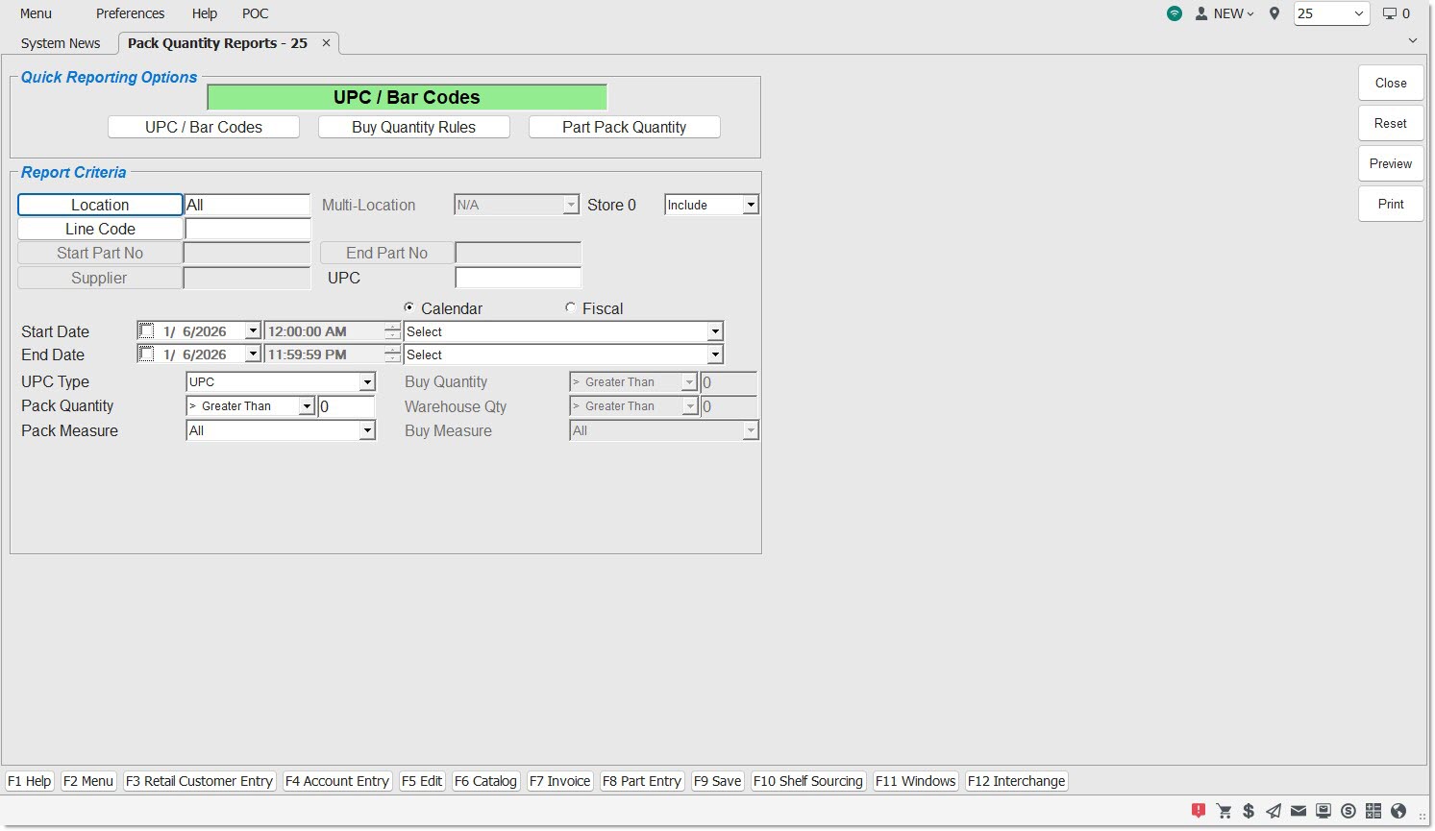This screenshot has height=831, width=1435.
Task: Click the Preview button
Action: pos(1390,163)
